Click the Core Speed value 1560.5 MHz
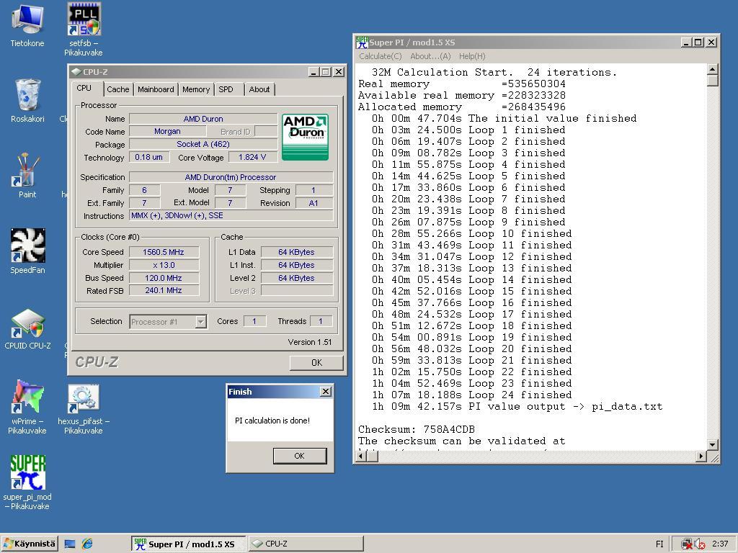738x553 pixels. [x=164, y=252]
